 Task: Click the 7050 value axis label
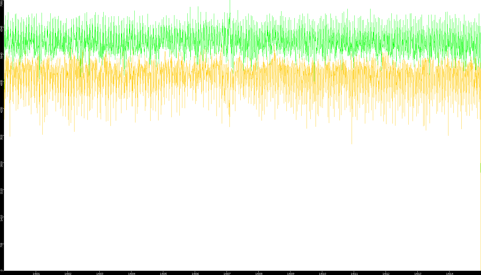(2, 3)
